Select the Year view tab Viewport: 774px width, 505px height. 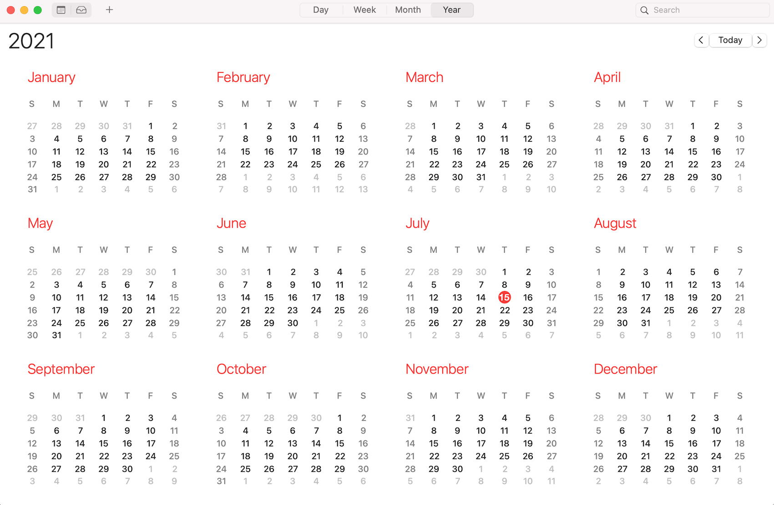[x=452, y=10]
